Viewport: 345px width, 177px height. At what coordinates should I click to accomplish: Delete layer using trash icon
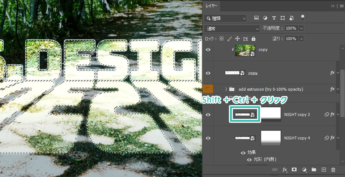(x=333, y=169)
